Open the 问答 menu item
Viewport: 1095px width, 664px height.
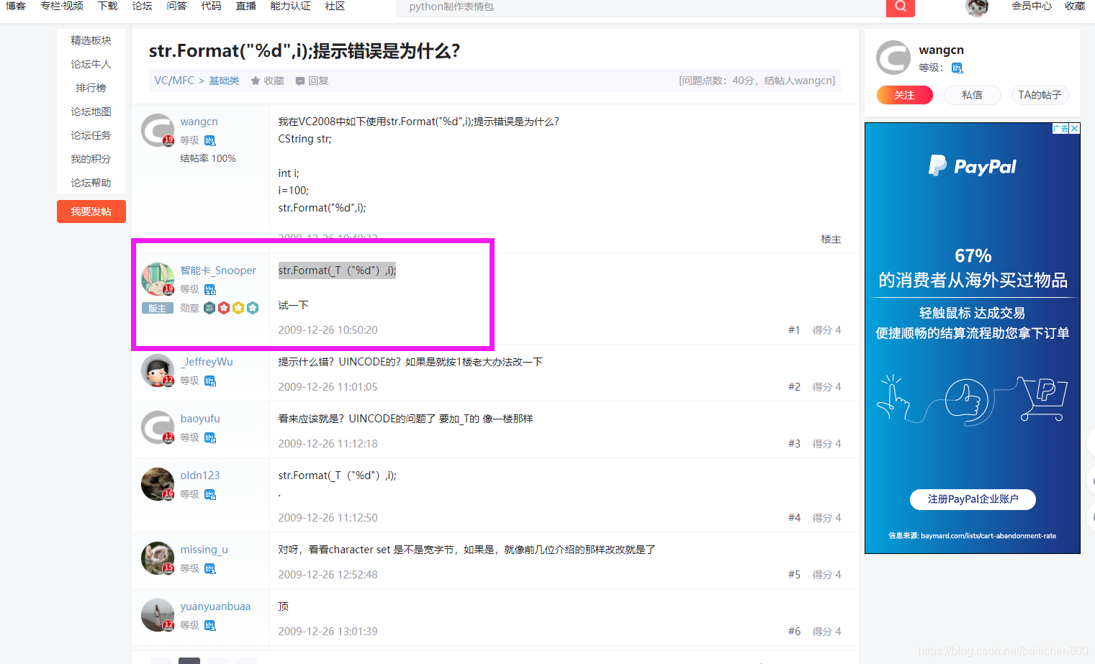click(177, 6)
